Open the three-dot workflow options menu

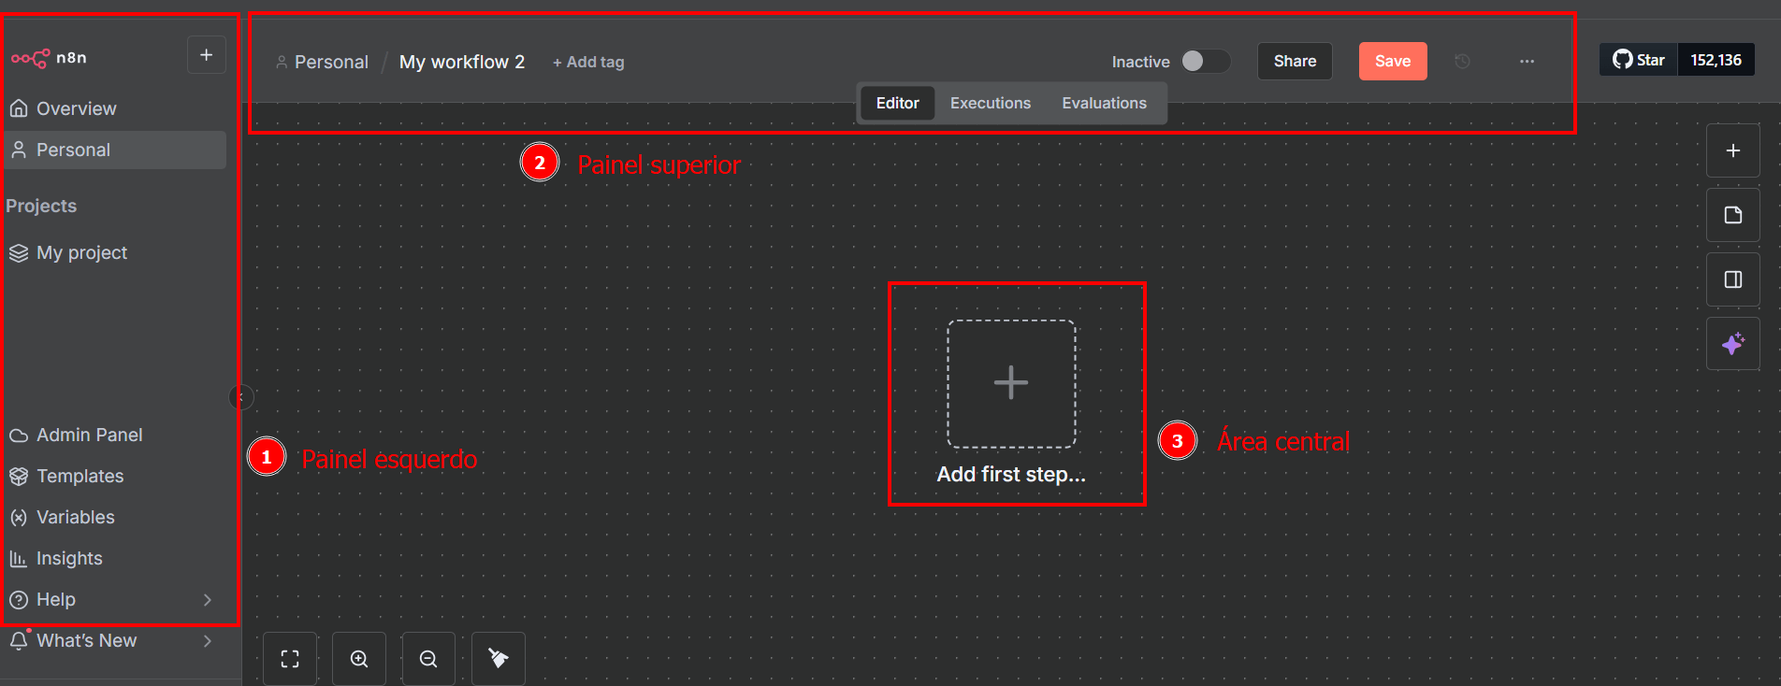(1527, 61)
